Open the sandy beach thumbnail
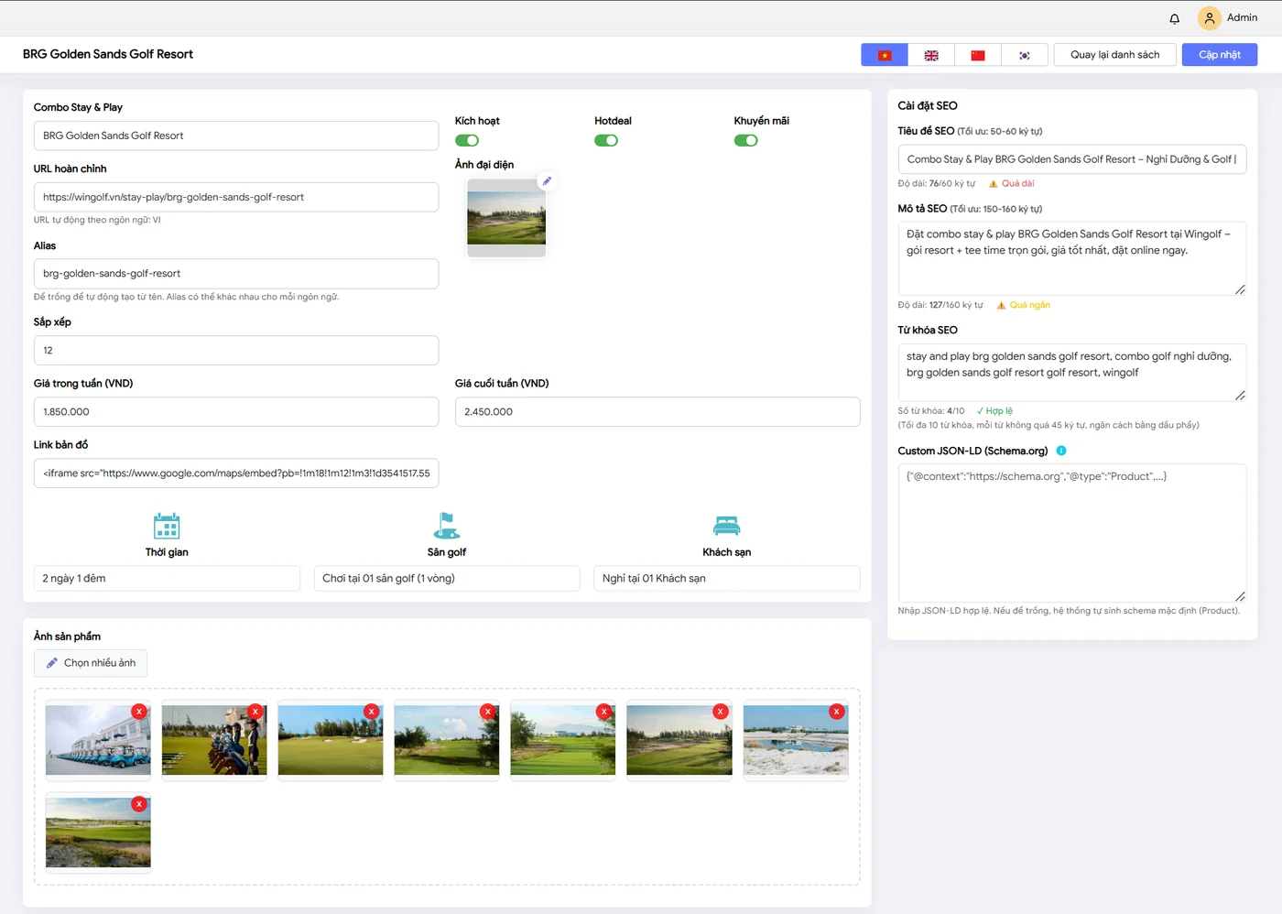1282x914 pixels. click(x=796, y=740)
